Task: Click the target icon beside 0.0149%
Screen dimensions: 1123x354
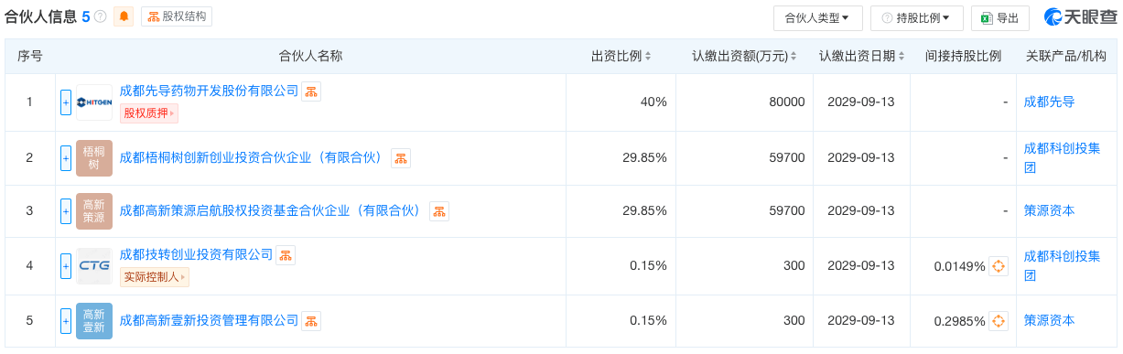Action: click(999, 266)
